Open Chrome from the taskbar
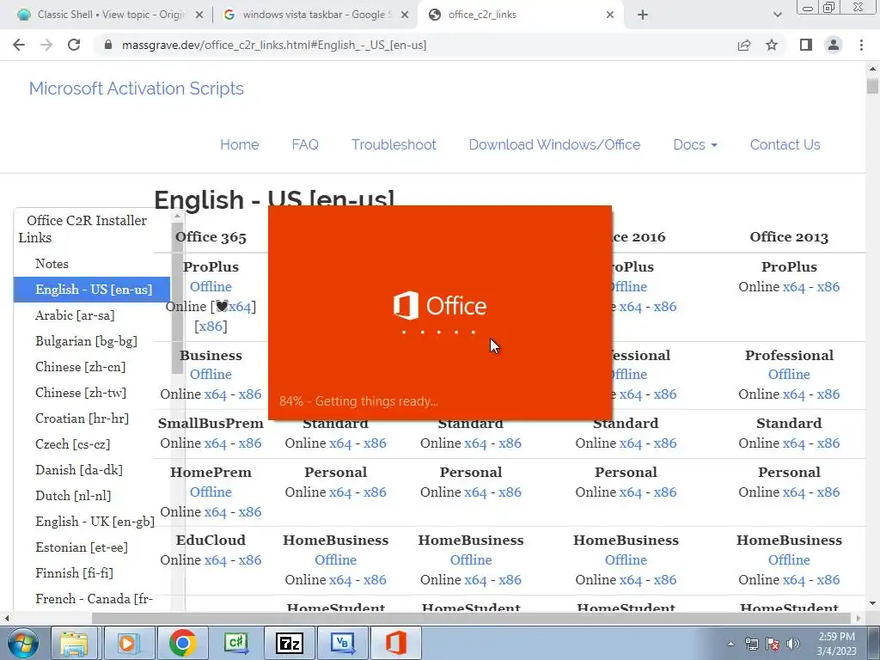This screenshot has width=880, height=660. coord(182,643)
